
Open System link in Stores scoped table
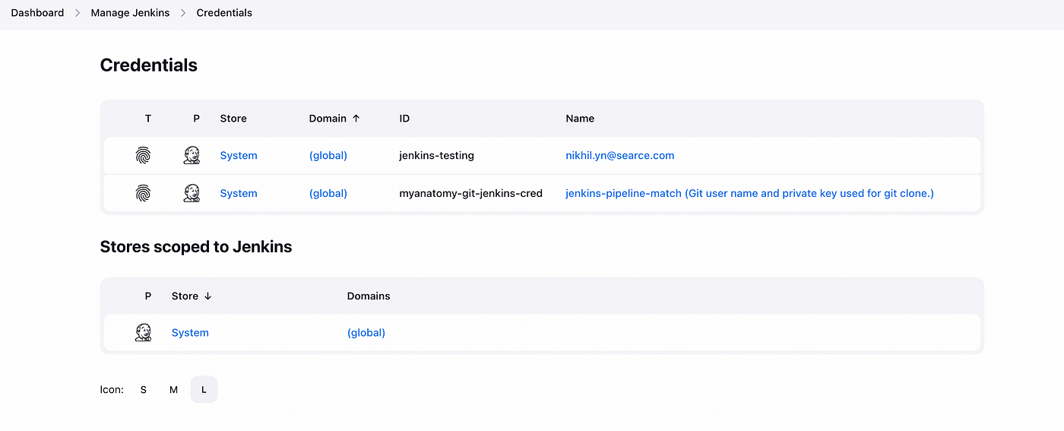pyautogui.click(x=190, y=332)
